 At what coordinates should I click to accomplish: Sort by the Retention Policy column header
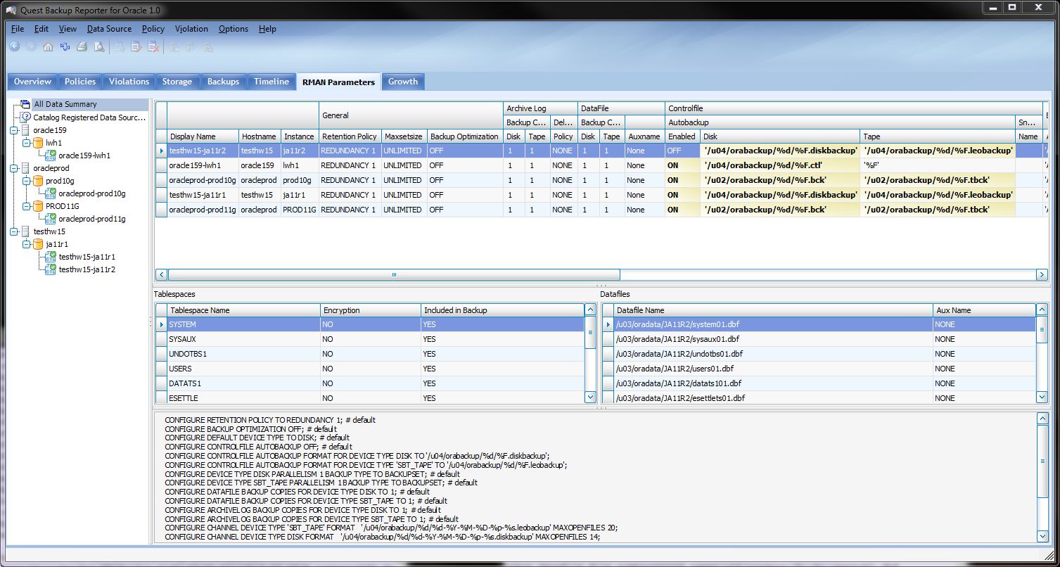pyautogui.click(x=350, y=136)
